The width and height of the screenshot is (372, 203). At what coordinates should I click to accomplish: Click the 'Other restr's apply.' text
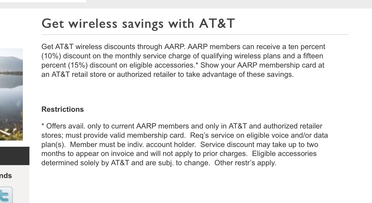(245, 163)
